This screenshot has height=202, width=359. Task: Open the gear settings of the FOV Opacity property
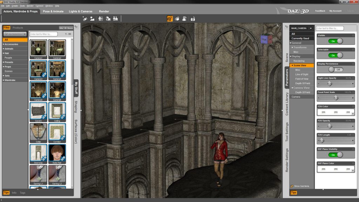353,121
